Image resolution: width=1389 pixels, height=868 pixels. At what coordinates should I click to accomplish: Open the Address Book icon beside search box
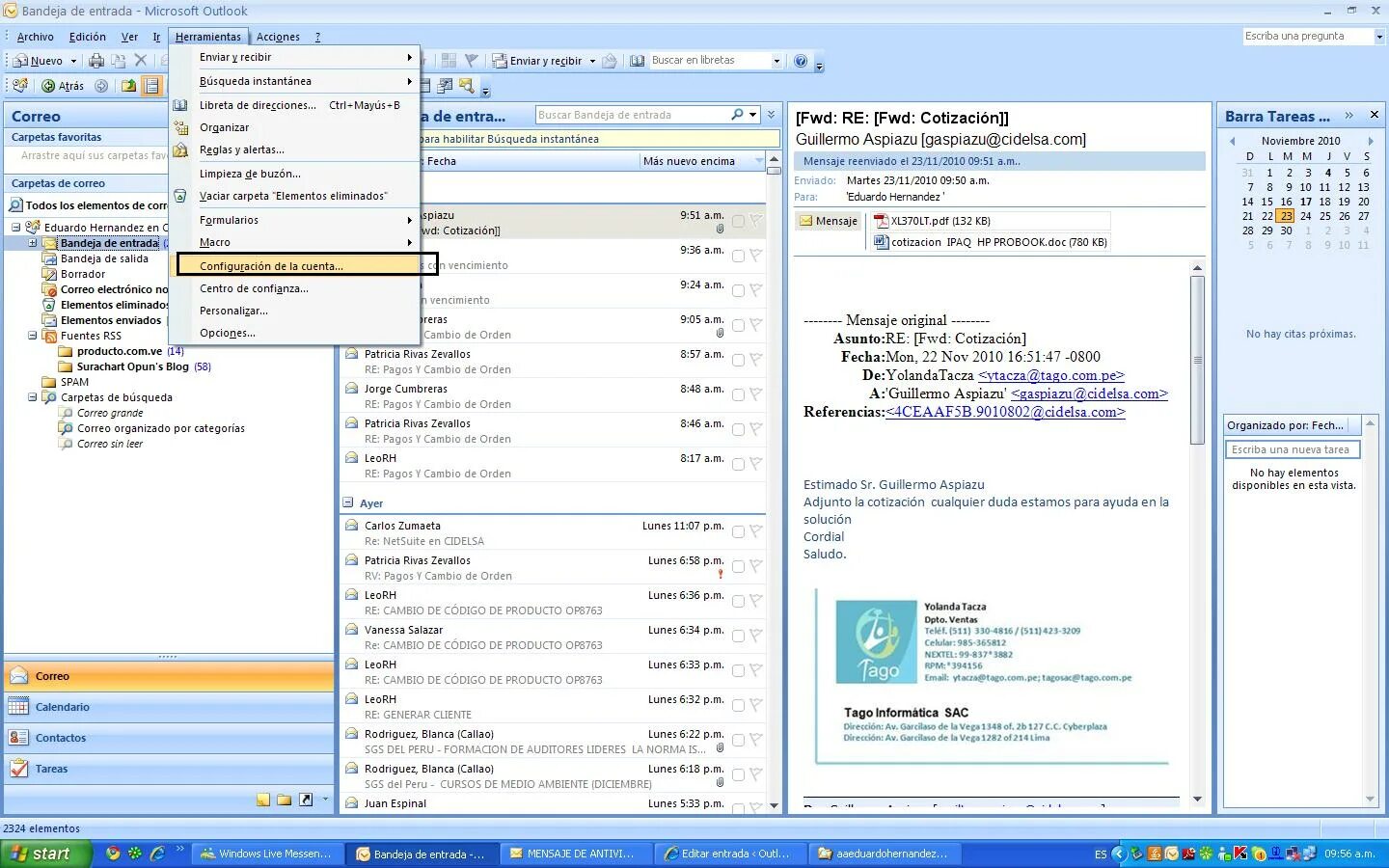click(638, 61)
